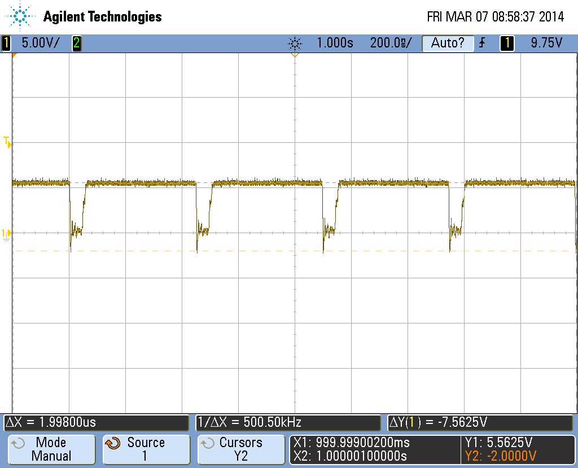This screenshot has height=468, width=578.
Task: Click the 200.0ns/ timebase value
Action: pyautogui.click(x=391, y=43)
